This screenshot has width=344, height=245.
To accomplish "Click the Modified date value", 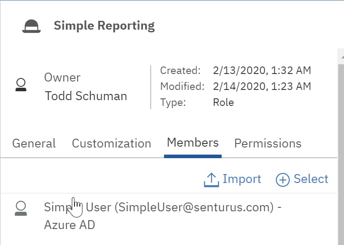I will (262, 86).
